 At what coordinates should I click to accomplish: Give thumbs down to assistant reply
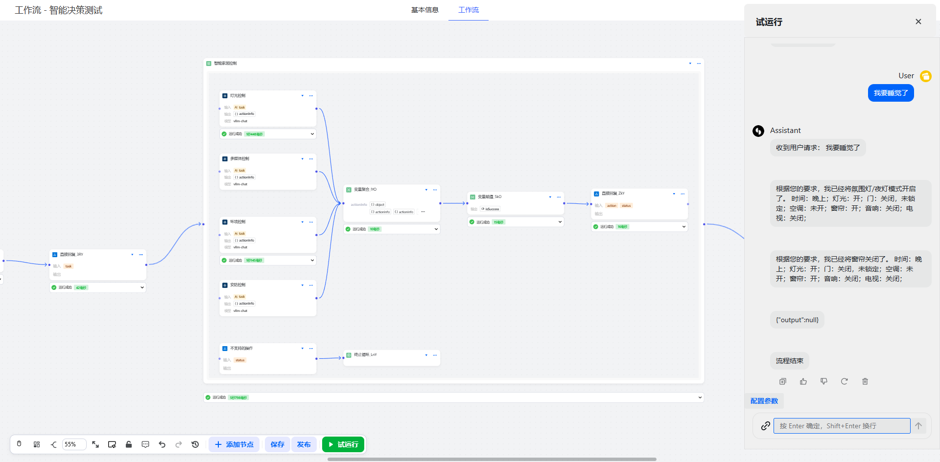click(824, 381)
